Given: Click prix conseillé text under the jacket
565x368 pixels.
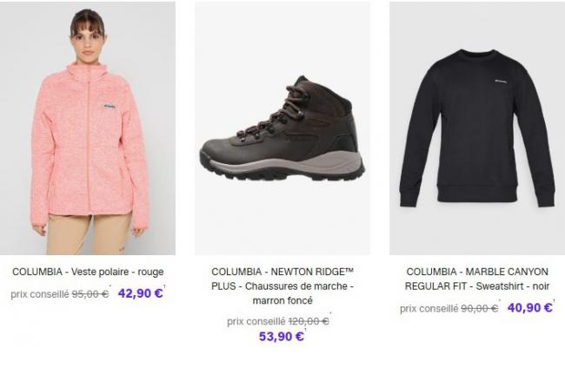Looking at the screenshot, I should 40,294.
